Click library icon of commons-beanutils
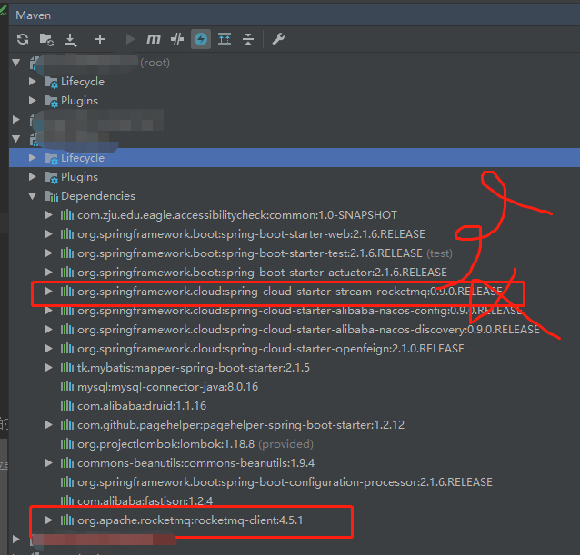Image resolution: width=580 pixels, height=555 pixels. pyautogui.click(x=67, y=463)
